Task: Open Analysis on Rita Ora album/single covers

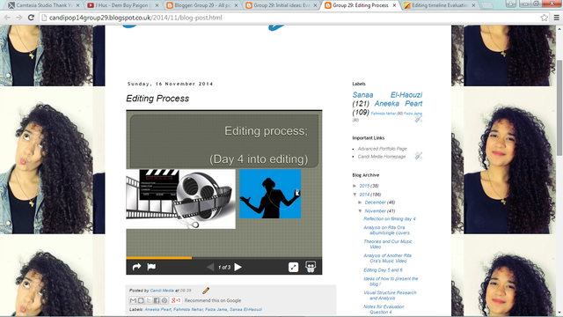Action: 387,230
